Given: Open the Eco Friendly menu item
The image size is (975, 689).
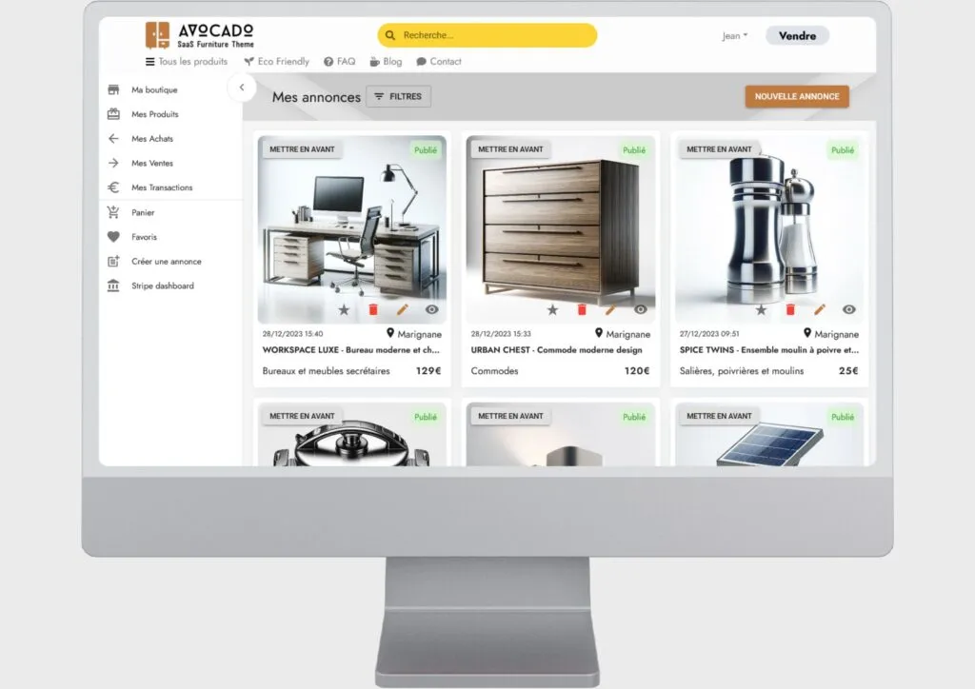Looking at the screenshot, I should click(276, 62).
